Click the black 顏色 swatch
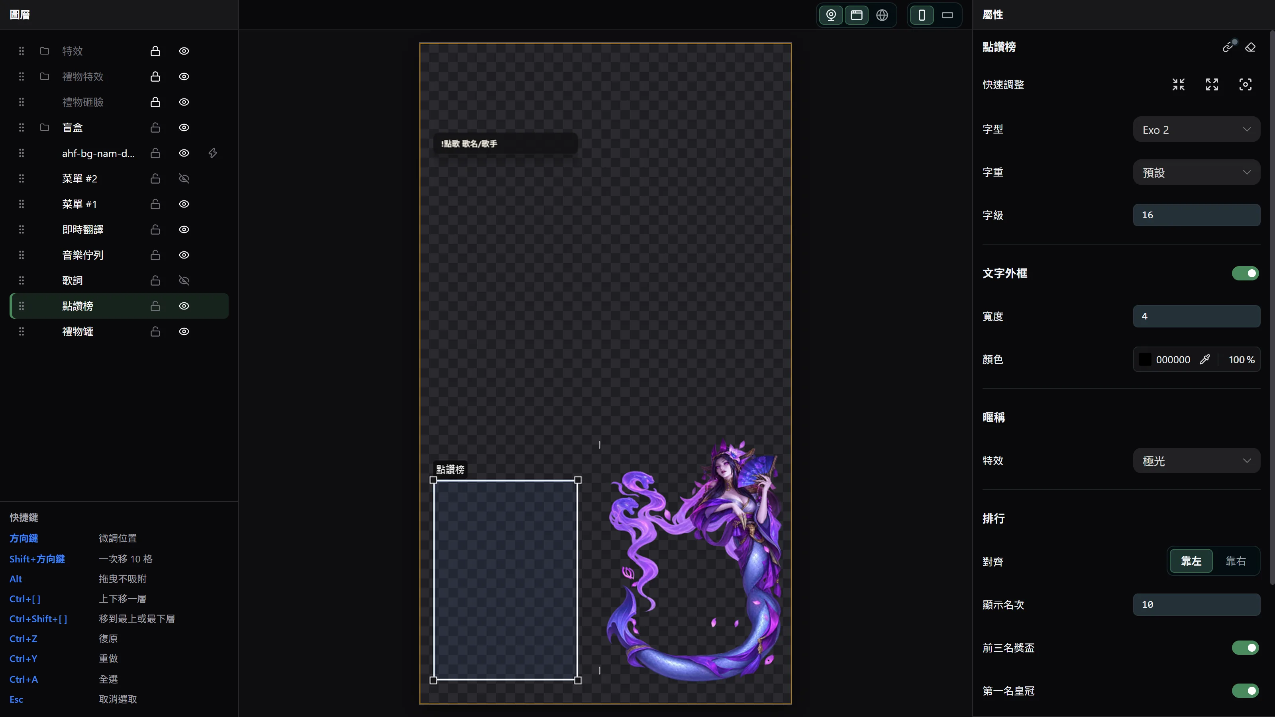This screenshot has width=1275, height=717. tap(1145, 360)
